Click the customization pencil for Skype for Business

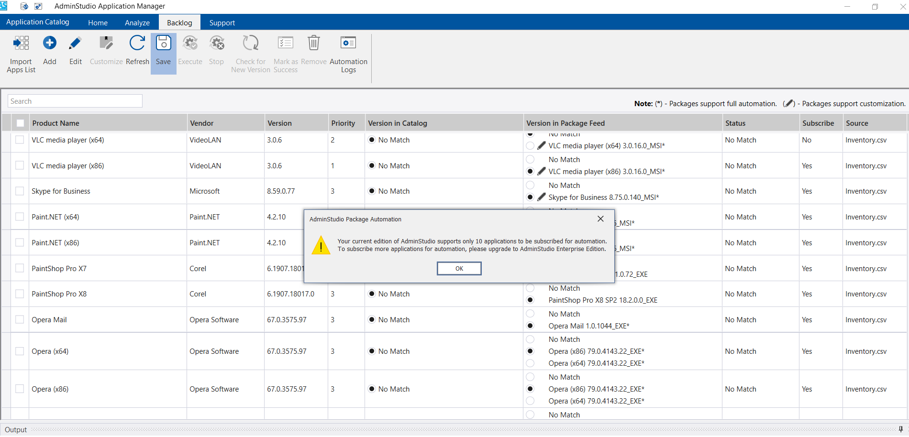542,197
